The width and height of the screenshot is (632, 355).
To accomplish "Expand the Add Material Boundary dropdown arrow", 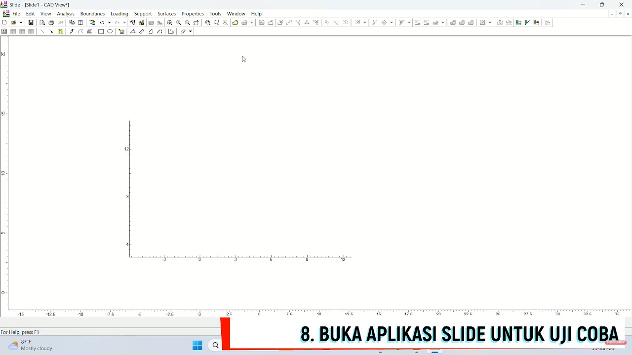I will 251,23.
